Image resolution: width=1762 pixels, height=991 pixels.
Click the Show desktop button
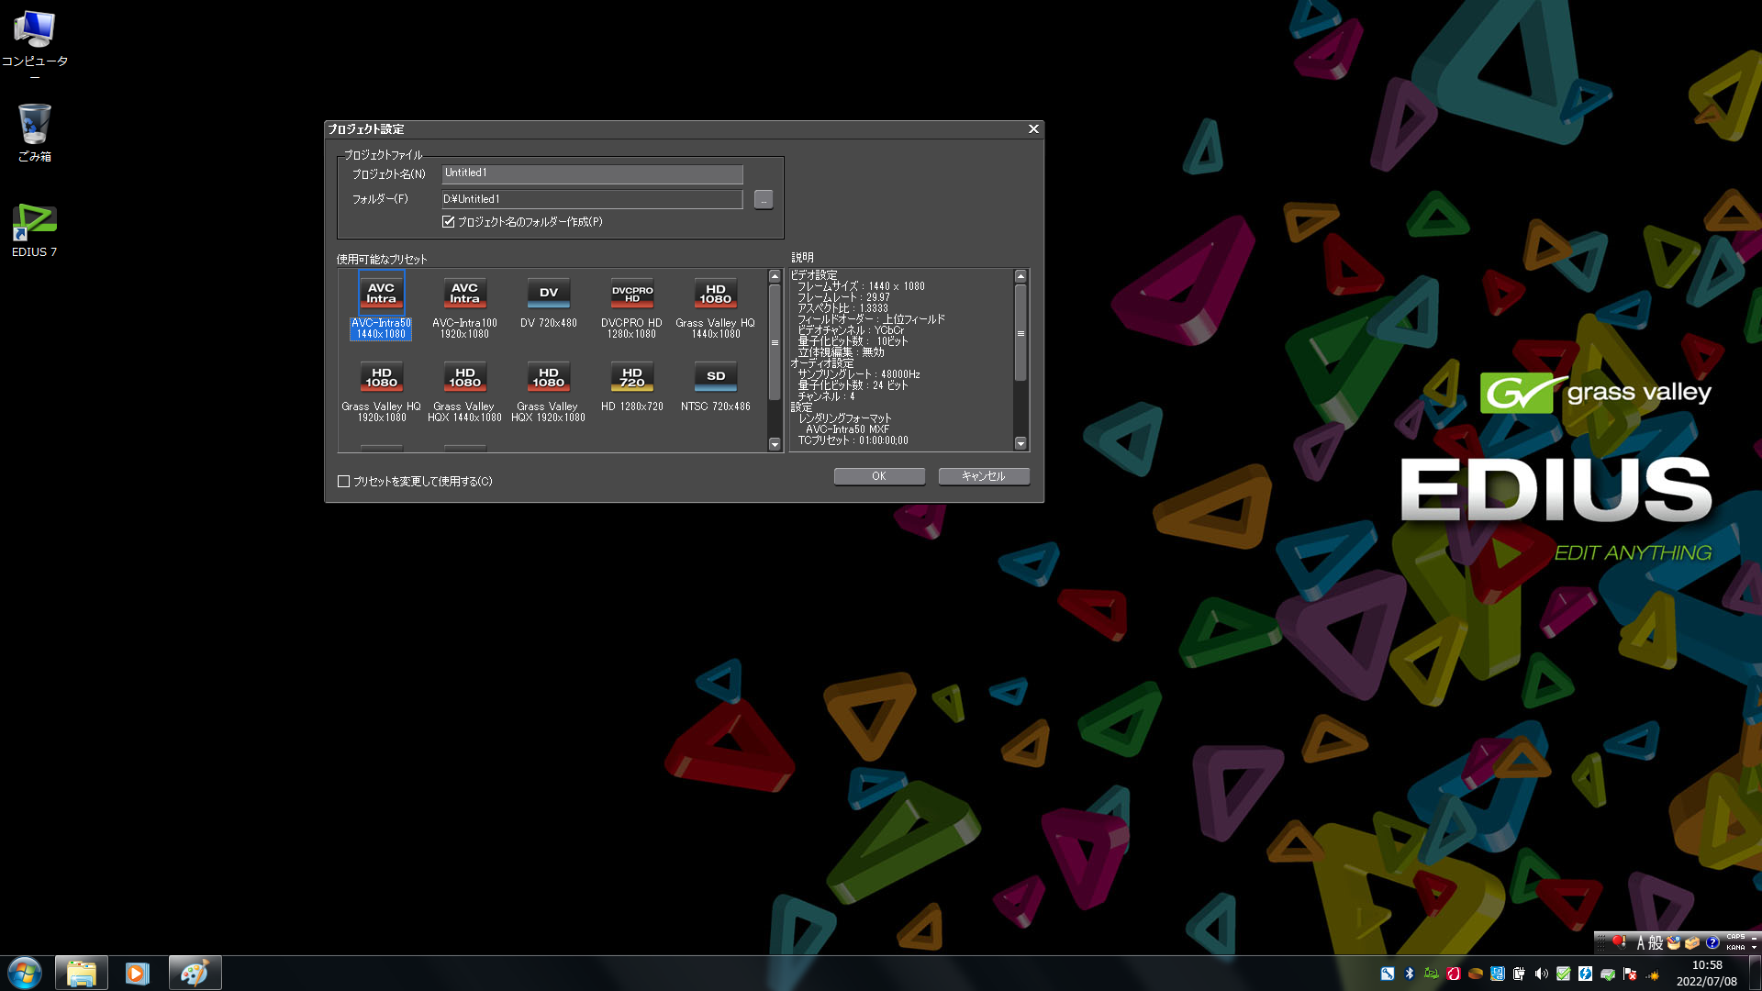coord(1755,973)
